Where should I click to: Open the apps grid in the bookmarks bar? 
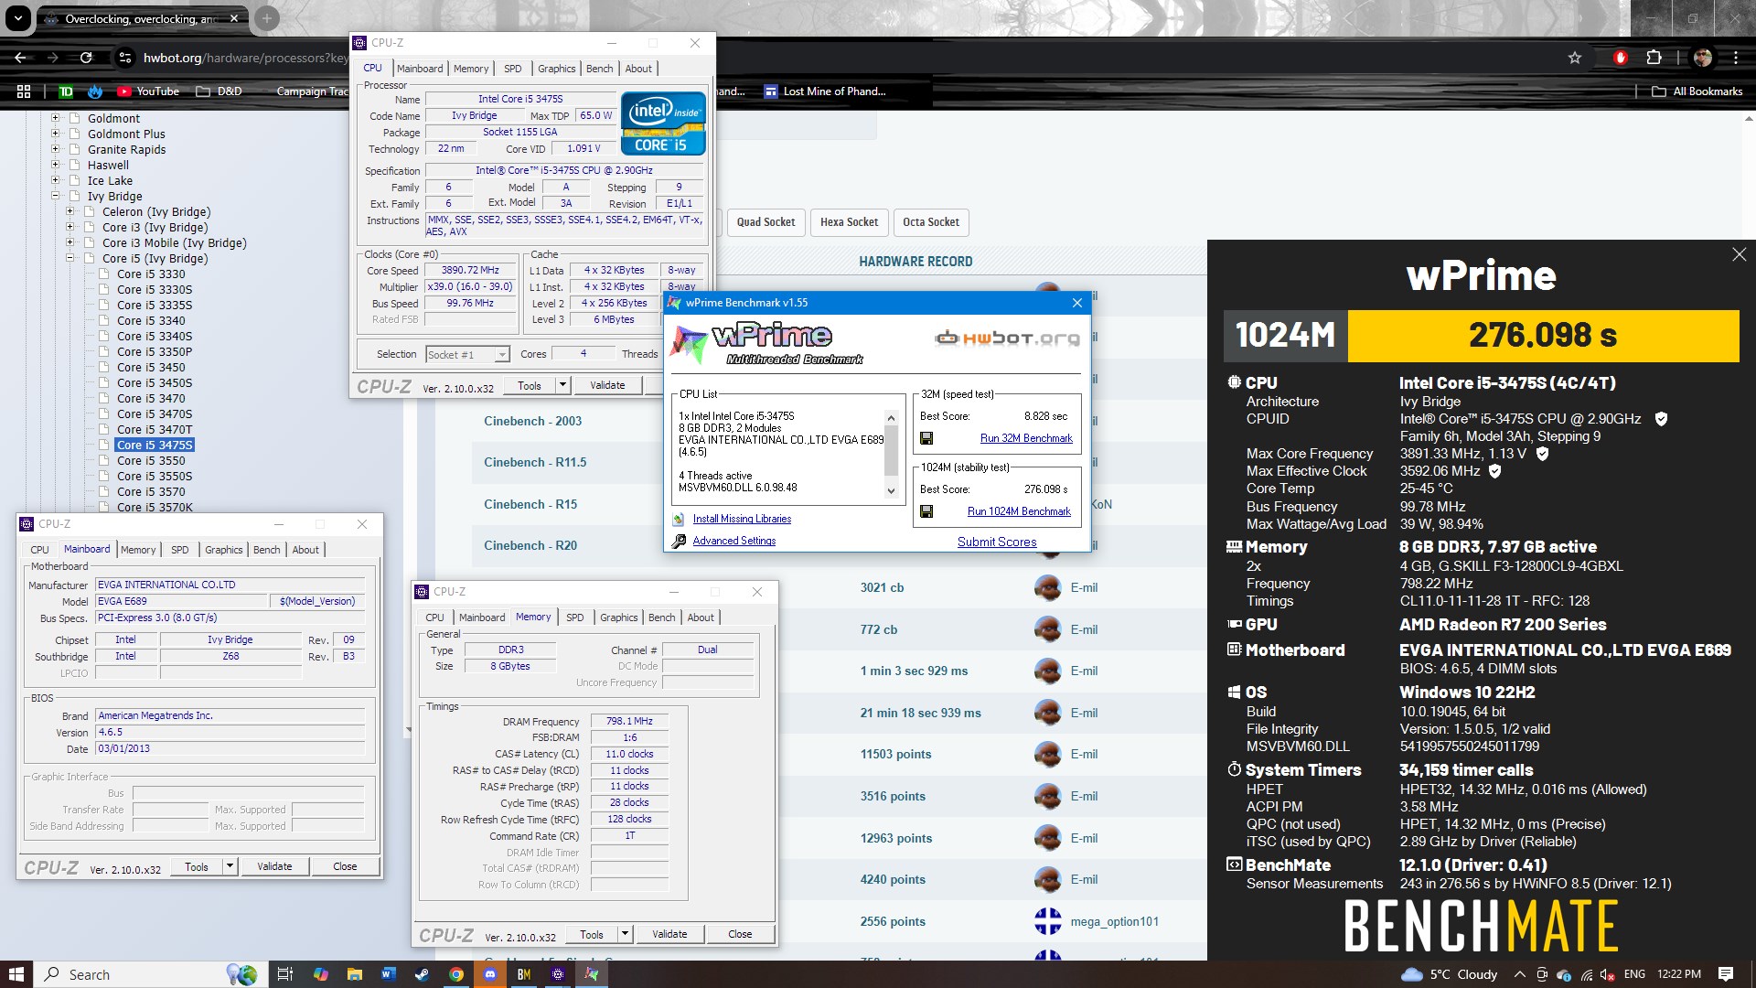pyautogui.click(x=24, y=91)
